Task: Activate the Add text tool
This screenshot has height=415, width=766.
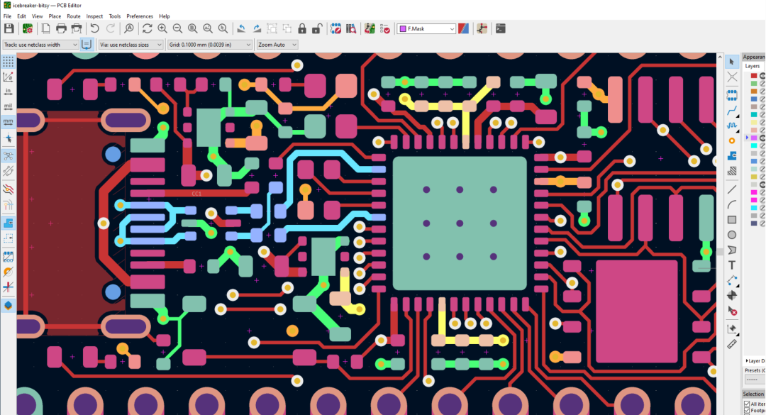Action: pos(732,265)
